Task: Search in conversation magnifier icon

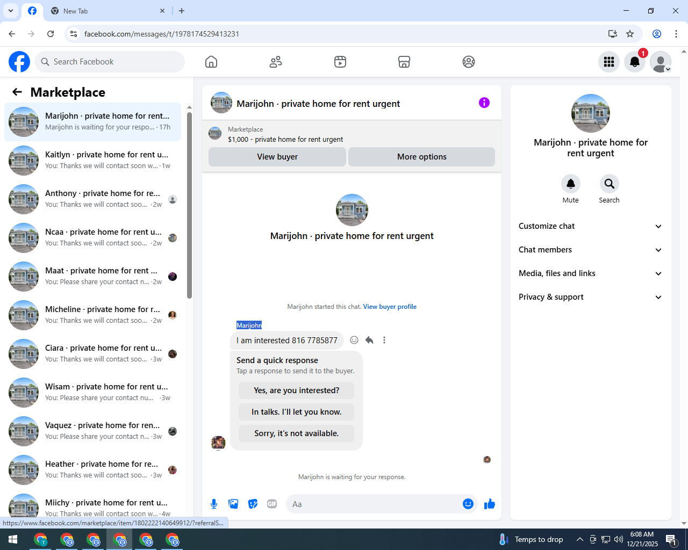Action: click(610, 184)
